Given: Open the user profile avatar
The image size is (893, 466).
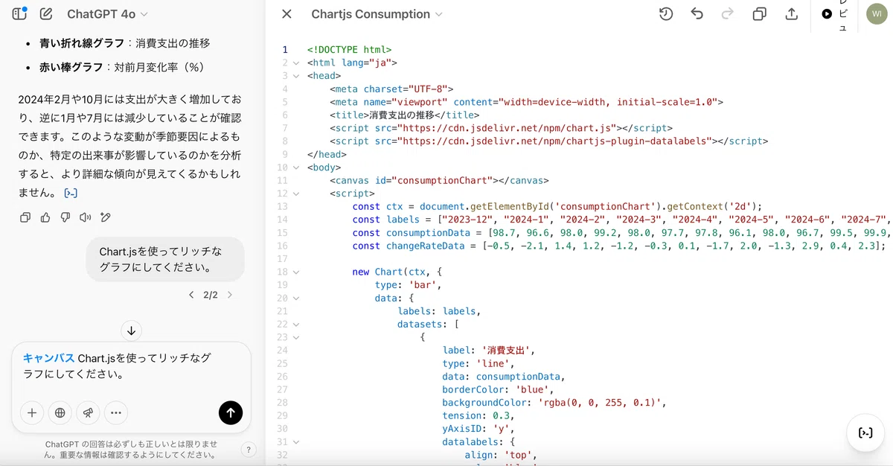Looking at the screenshot, I should click(877, 14).
